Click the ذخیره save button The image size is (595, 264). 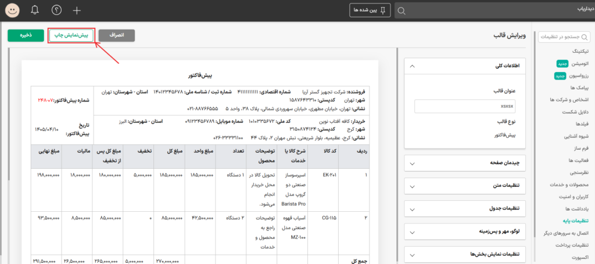tap(26, 35)
